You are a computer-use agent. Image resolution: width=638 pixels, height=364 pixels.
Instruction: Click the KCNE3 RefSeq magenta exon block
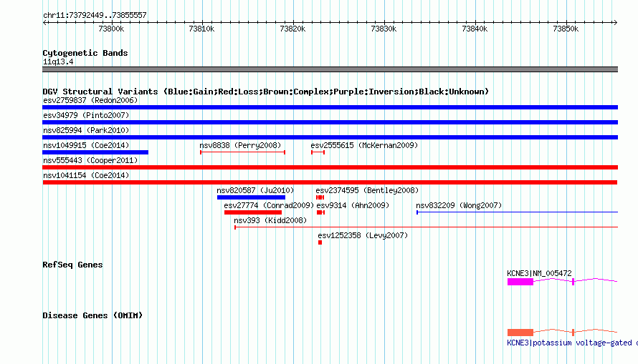pos(520,282)
